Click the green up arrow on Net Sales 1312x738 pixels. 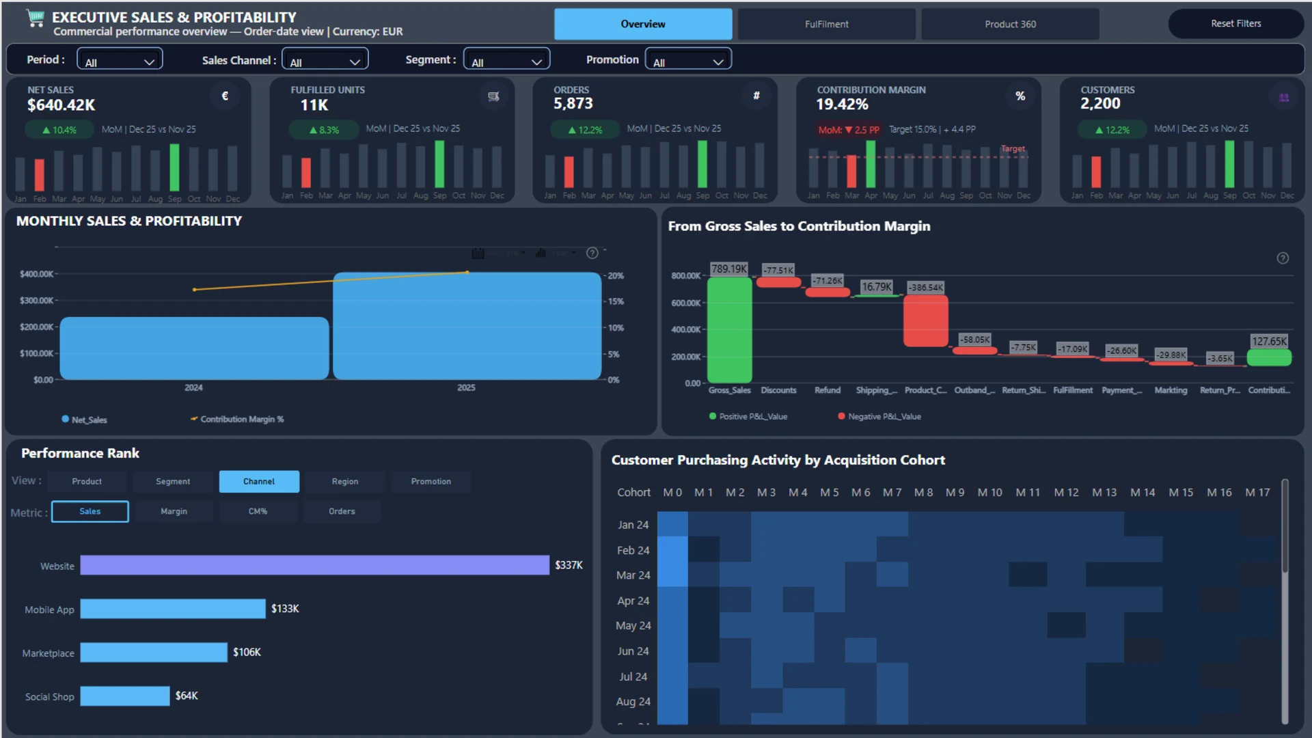tap(46, 130)
